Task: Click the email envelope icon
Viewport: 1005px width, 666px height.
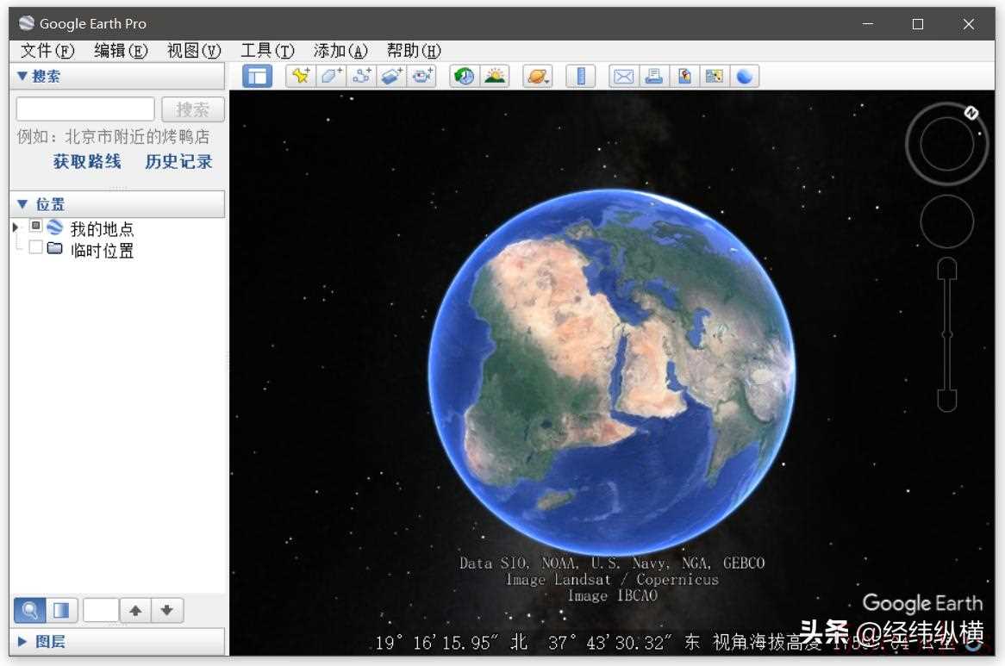Action: click(x=623, y=76)
